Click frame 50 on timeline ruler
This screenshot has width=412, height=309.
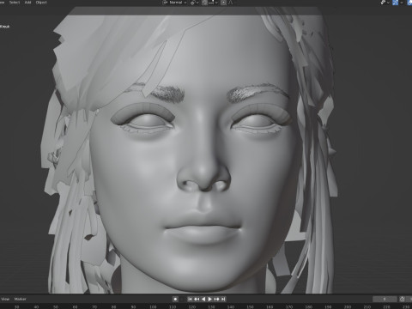pos(56,306)
